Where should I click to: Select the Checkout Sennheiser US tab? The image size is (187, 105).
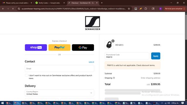click(83, 3)
